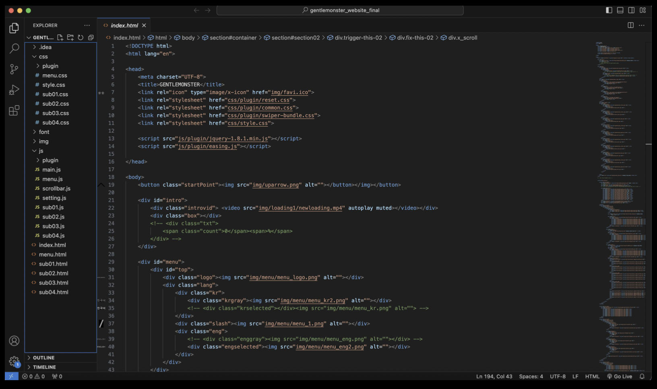The image size is (657, 389).
Task: Open the Source Control view icon
Action: click(14, 69)
